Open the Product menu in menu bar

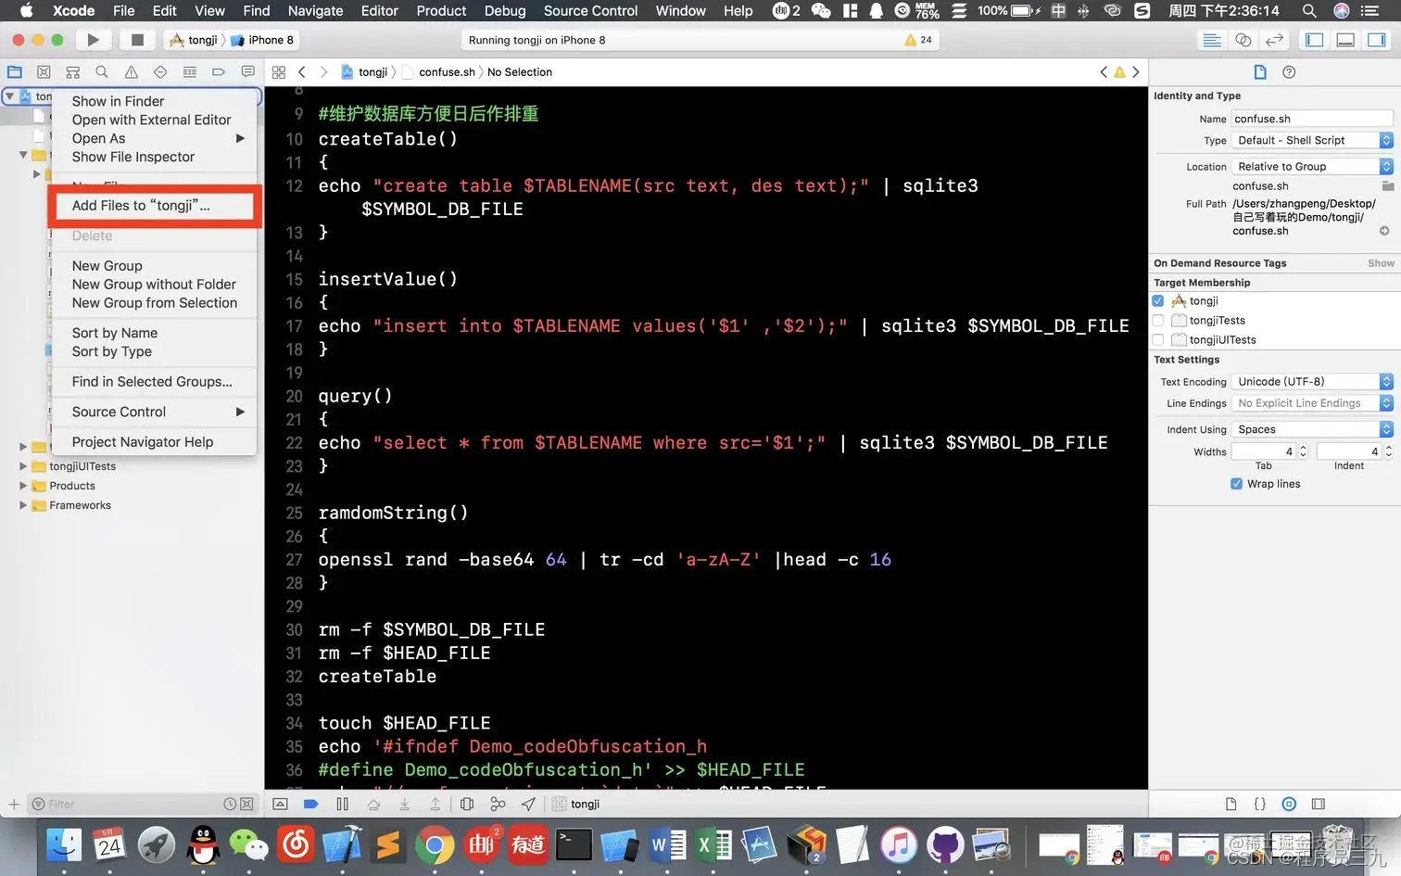pos(441,11)
